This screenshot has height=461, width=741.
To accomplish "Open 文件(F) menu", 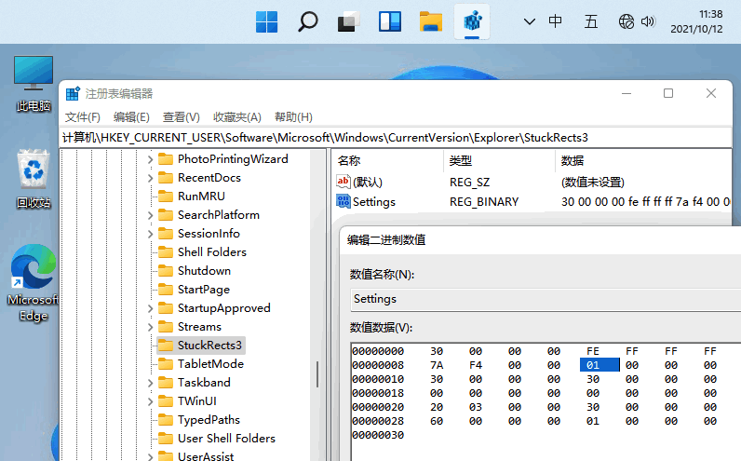I will tap(82, 117).
